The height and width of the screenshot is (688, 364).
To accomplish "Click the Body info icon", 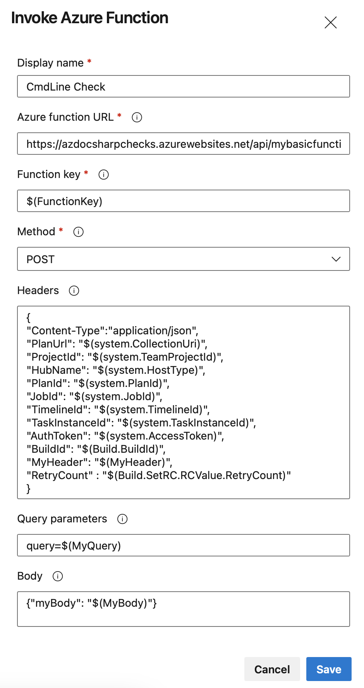I will pyautogui.click(x=58, y=576).
